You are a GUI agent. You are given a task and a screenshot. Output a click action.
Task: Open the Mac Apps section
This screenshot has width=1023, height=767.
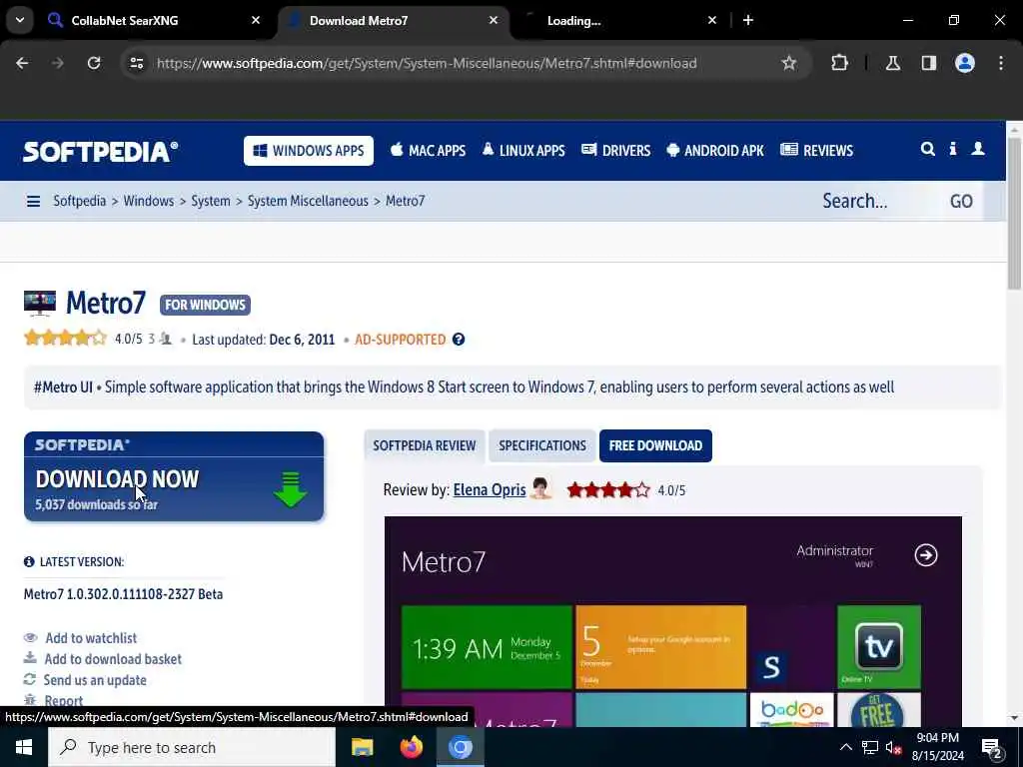(x=428, y=151)
